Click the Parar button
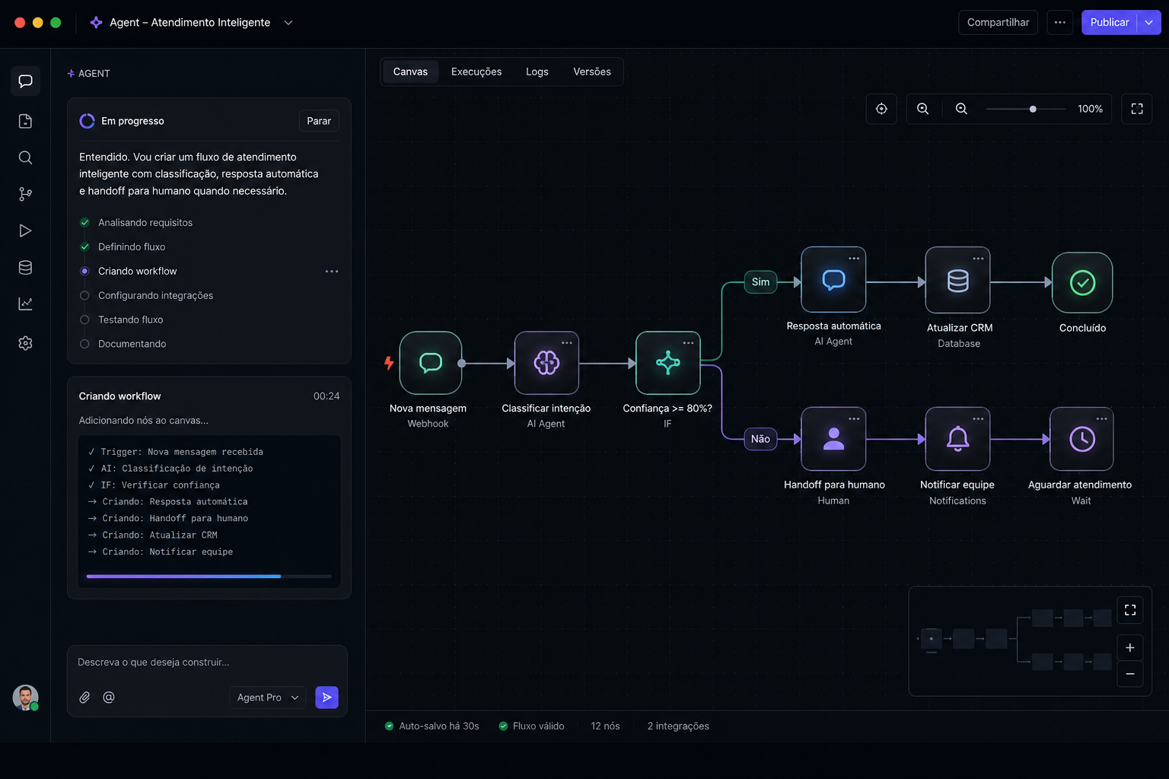Image resolution: width=1169 pixels, height=779 pixels. [x=319, y=121]
